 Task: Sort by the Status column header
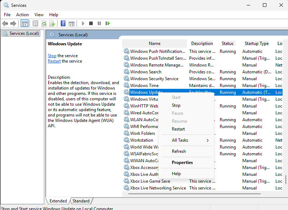(x=227, y=44)
